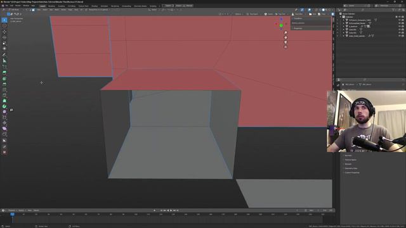Jump to timeline start frame button
This screenshot has height=228, width=406.
pyautogui.click(x=161, y=210)
